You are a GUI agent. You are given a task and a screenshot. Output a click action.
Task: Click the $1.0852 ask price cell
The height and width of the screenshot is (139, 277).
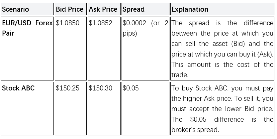(x=101, y=23)
